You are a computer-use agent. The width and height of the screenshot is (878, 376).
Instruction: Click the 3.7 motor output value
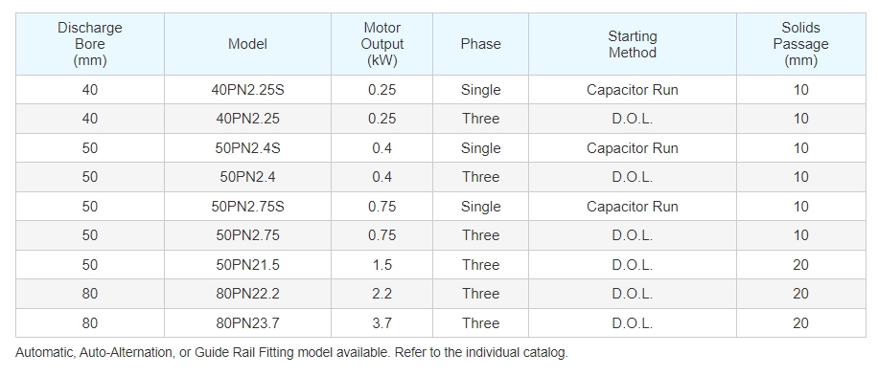pos(381,323)
